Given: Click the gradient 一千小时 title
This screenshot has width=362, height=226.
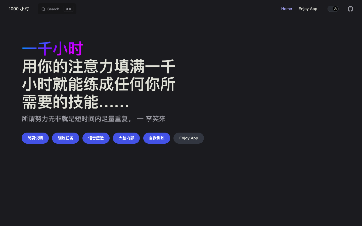Looking at the screenshot, I should pyautogui.click(x=52, y=48).
